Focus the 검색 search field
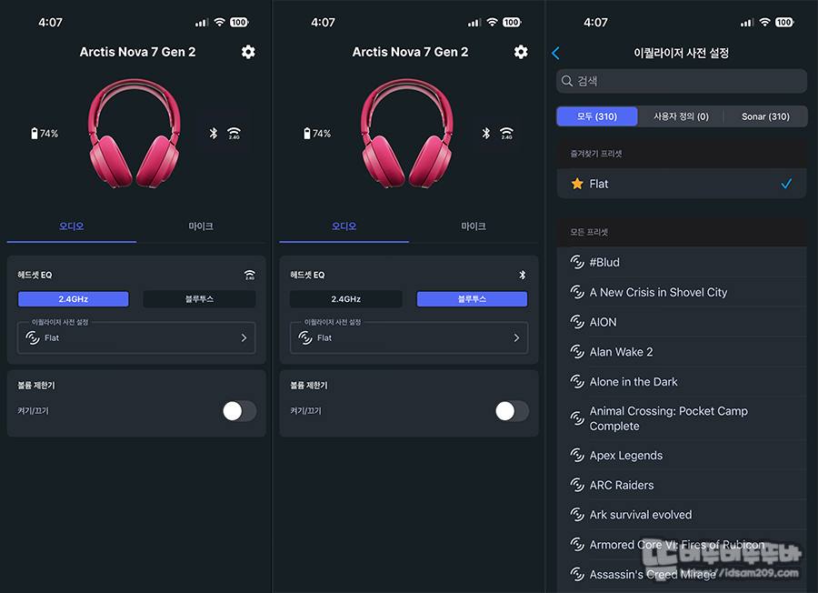 tap(682, 81)
